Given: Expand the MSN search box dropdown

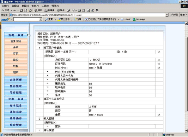Looking at the screenshot, I should tap(41, 19).
